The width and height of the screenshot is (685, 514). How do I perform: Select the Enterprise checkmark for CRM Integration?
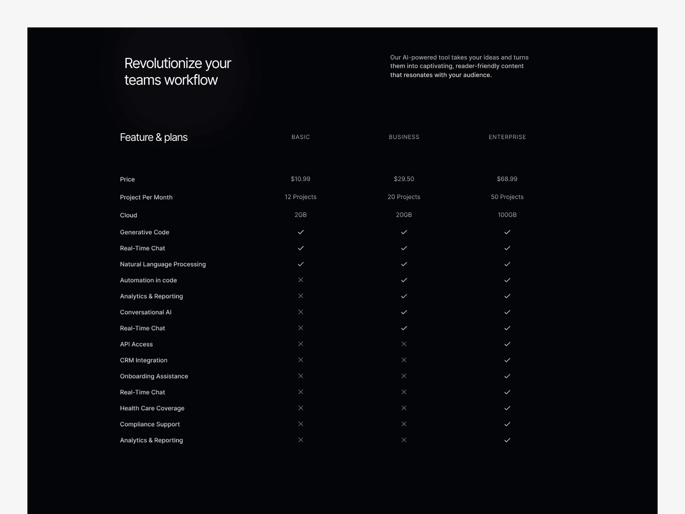507,360
